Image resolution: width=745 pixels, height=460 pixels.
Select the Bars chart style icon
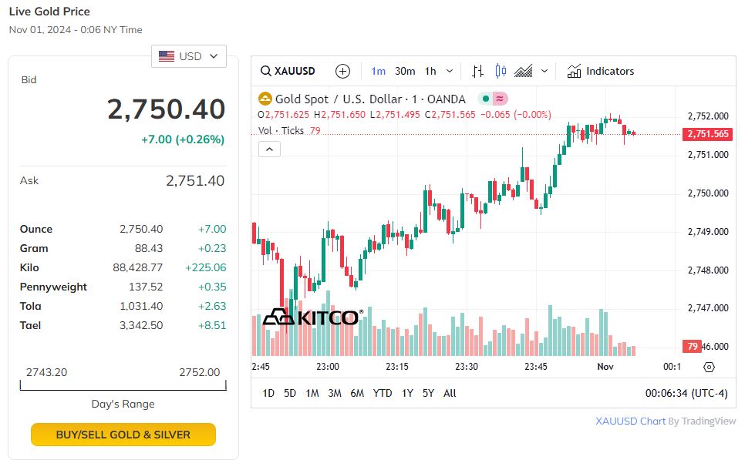pyautogui.click(x=478, y=71)
